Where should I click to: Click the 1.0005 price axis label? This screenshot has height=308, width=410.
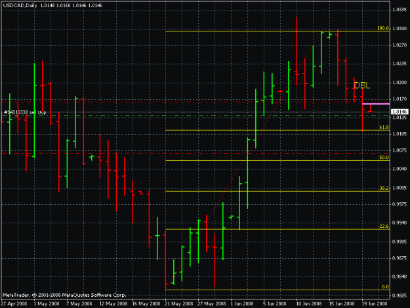400,188
